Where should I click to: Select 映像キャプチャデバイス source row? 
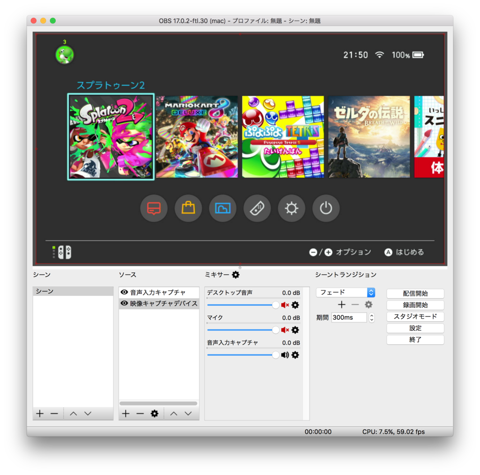[x=159, y=303]
